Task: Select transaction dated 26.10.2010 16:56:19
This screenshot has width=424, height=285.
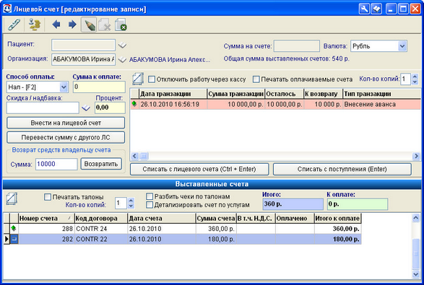Action: (x=275, y=105)
